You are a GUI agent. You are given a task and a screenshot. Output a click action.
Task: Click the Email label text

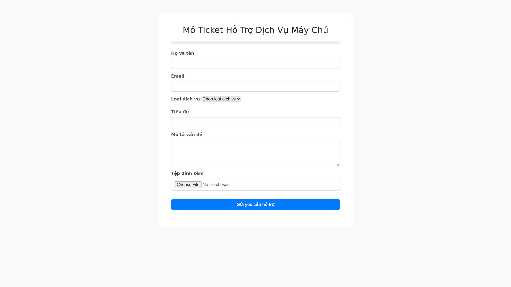(178, 76)
